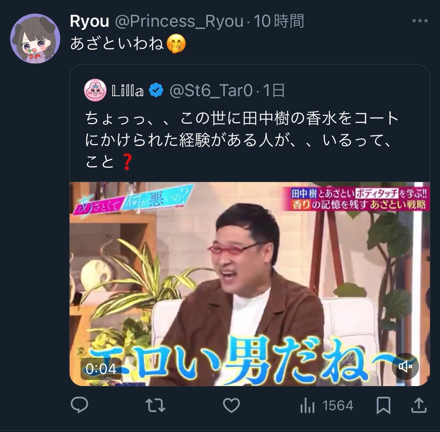440x432 pixels.
Task: View analytics showing 1564 views
Action: [x=327, y=406]
